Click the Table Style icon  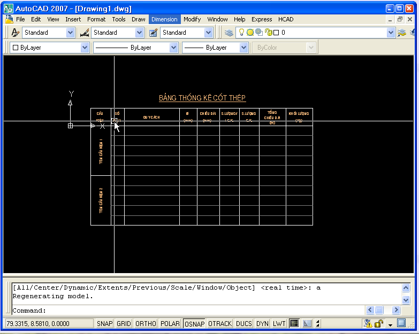tap(153, 33)
